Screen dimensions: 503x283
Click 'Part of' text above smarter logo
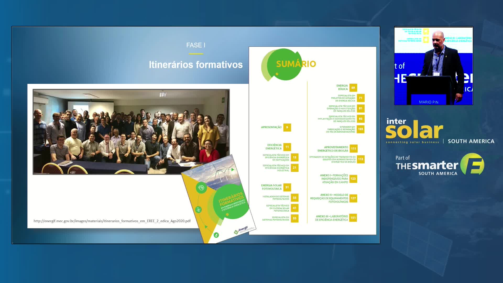402,158
